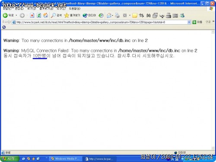Click the grey Edit toolbar icon
The height and width of the screenshot is (162, 216).
point(125,16)
